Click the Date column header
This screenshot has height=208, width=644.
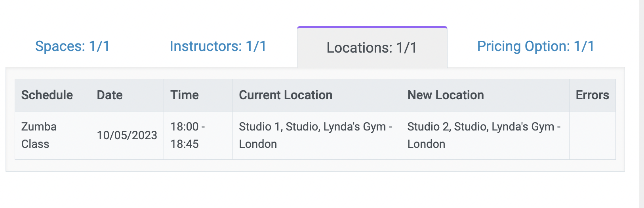tap(127, 95)
